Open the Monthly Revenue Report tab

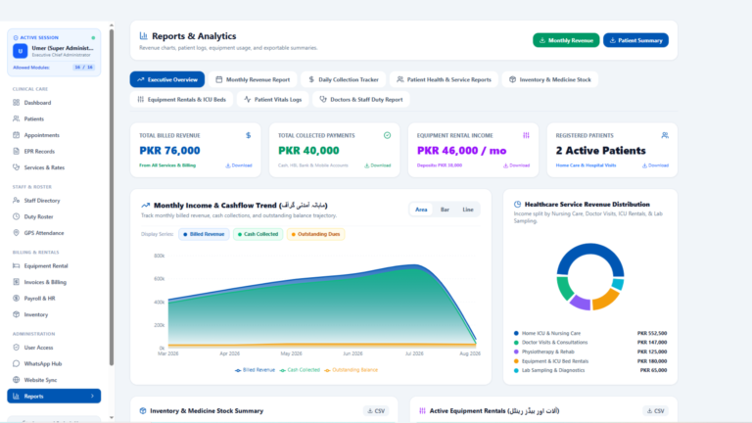[253, 79]
